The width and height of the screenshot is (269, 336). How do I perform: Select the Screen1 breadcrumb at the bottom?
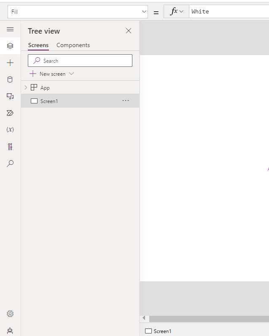[158, 331]
